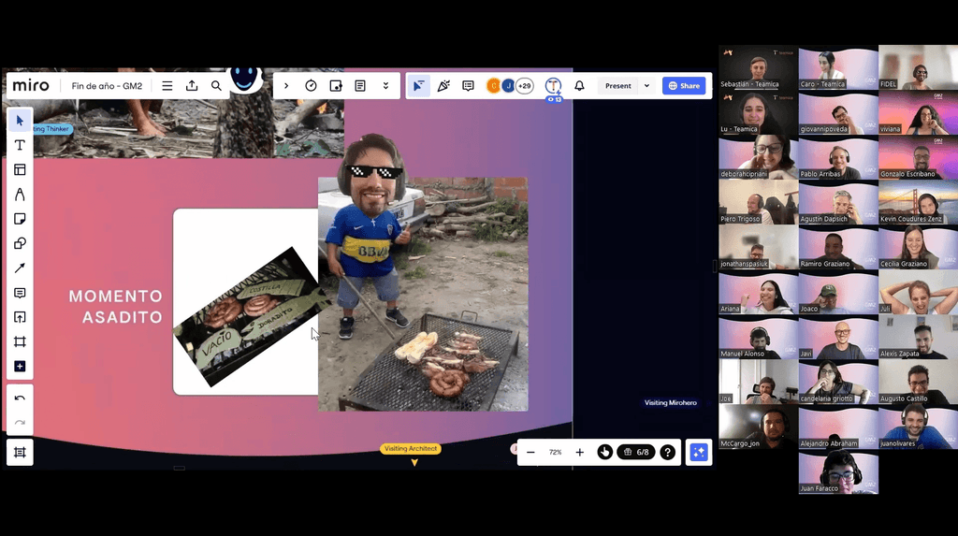Open the help question mark
958x536 pixels.
(667, 452)
